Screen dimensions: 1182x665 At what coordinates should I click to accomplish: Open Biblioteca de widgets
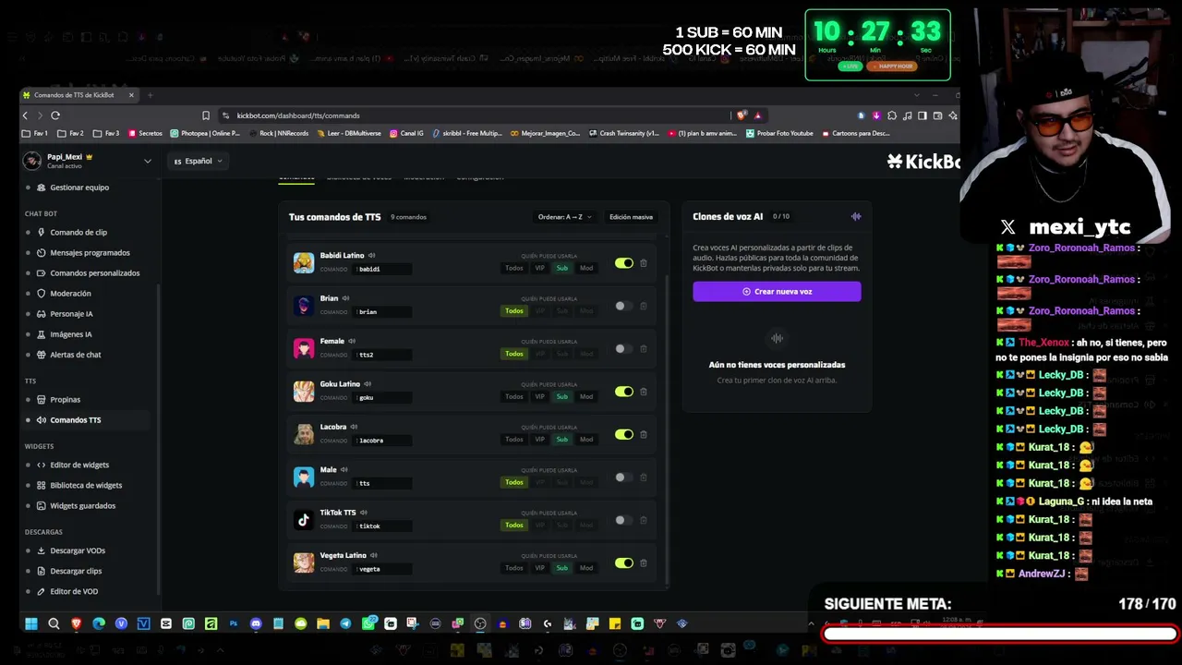point(86,485)
